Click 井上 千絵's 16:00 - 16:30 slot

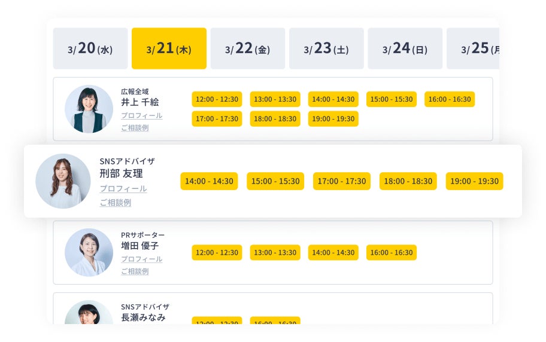pyautogui.click(x=449, y=99)
